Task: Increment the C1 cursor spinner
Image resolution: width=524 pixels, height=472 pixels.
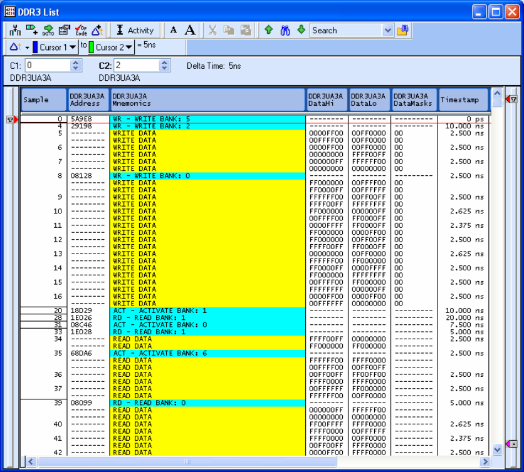Action: pyautogui.click(x=76, y=63)
